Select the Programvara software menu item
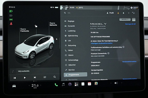 (75, 75)
